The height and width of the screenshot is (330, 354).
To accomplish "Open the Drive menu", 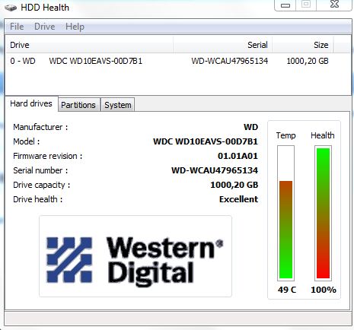I will pyautogui.click(x=45, y=27).
